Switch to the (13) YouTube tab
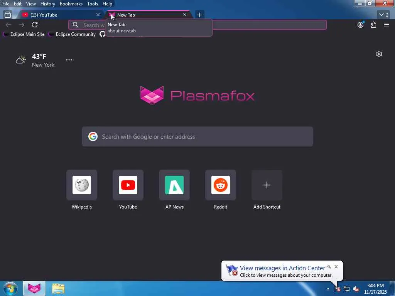Screen dimensions: 395x296 click(x=61, y=15)
